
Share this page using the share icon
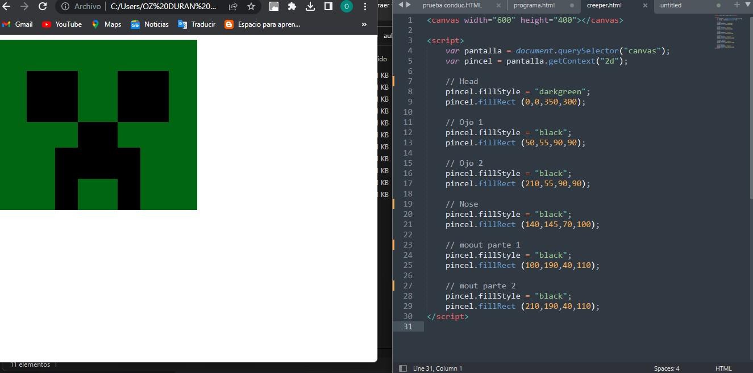tap(233, 6)
